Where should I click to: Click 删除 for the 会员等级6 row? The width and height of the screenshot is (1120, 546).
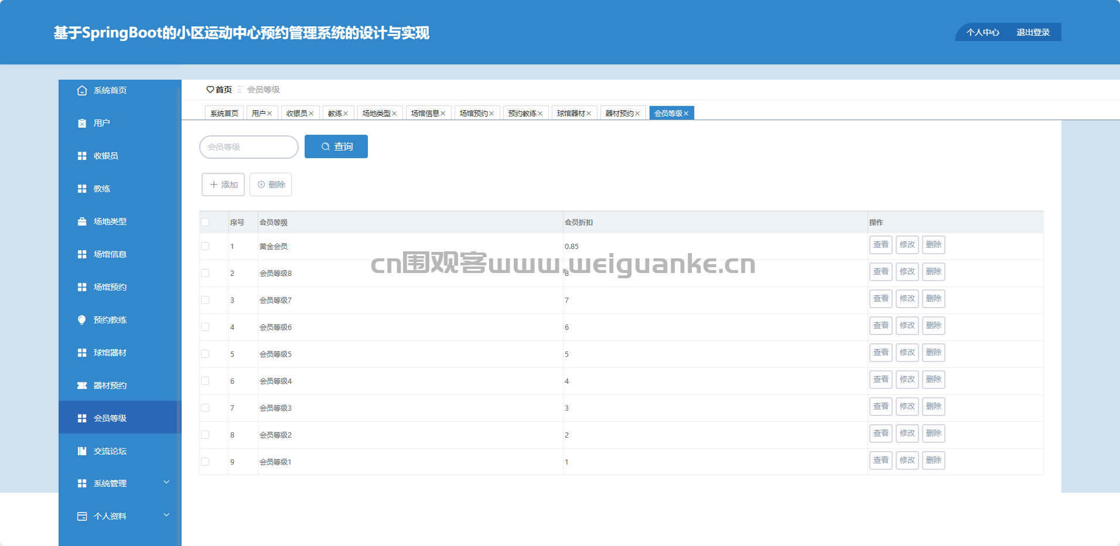click(x=934, y=326)
